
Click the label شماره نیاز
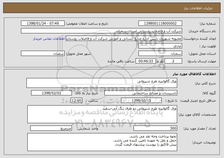point(208,24)
